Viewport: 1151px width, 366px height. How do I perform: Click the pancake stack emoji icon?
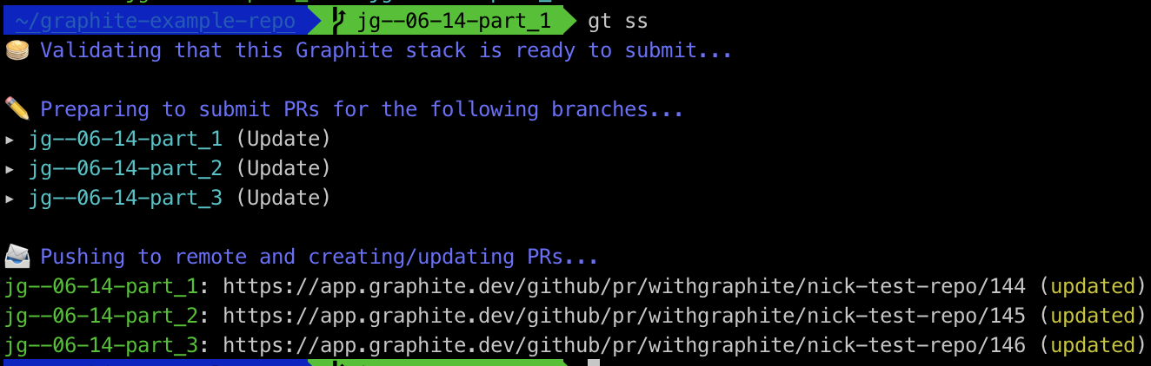click(x=17, y=50)
